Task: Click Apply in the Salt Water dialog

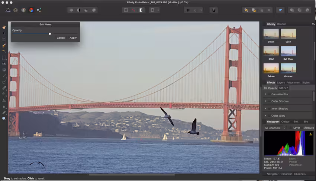Action: point(73,38)
